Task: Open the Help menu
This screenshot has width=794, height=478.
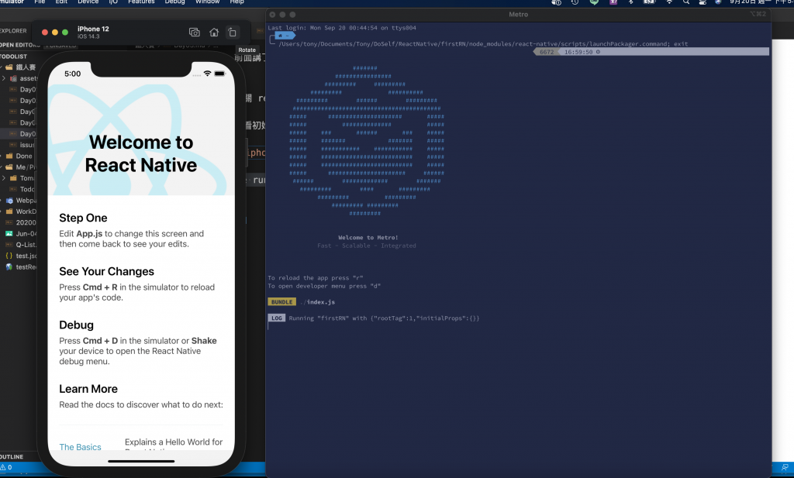Action: (237, 2)
